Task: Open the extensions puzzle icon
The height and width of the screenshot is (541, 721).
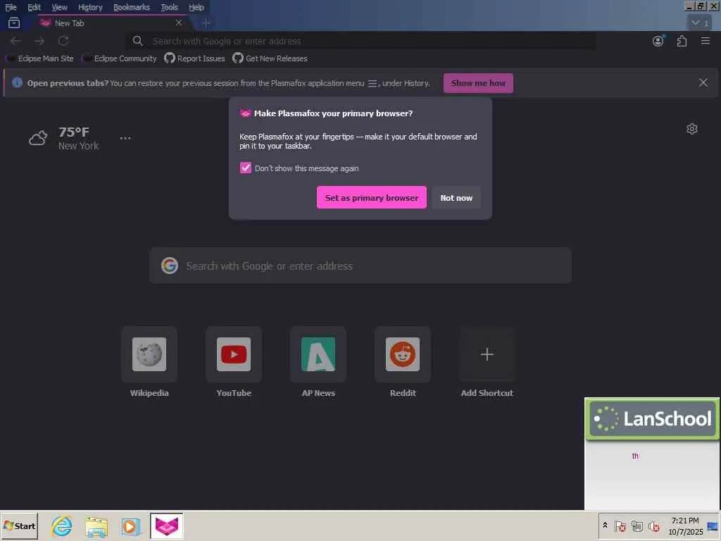Action: (682, 41)
